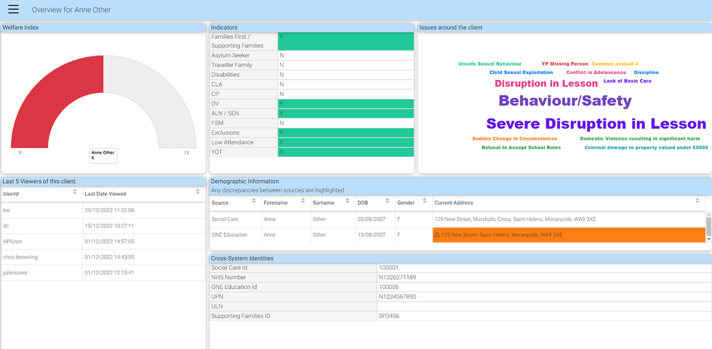
Task: Click the Surname column sort arrows
Action: tap(348, 202)
